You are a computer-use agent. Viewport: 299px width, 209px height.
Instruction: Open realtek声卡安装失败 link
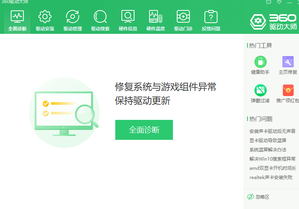(x=271, y=177)
